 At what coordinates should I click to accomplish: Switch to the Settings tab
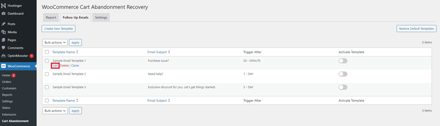click(101, 18)
